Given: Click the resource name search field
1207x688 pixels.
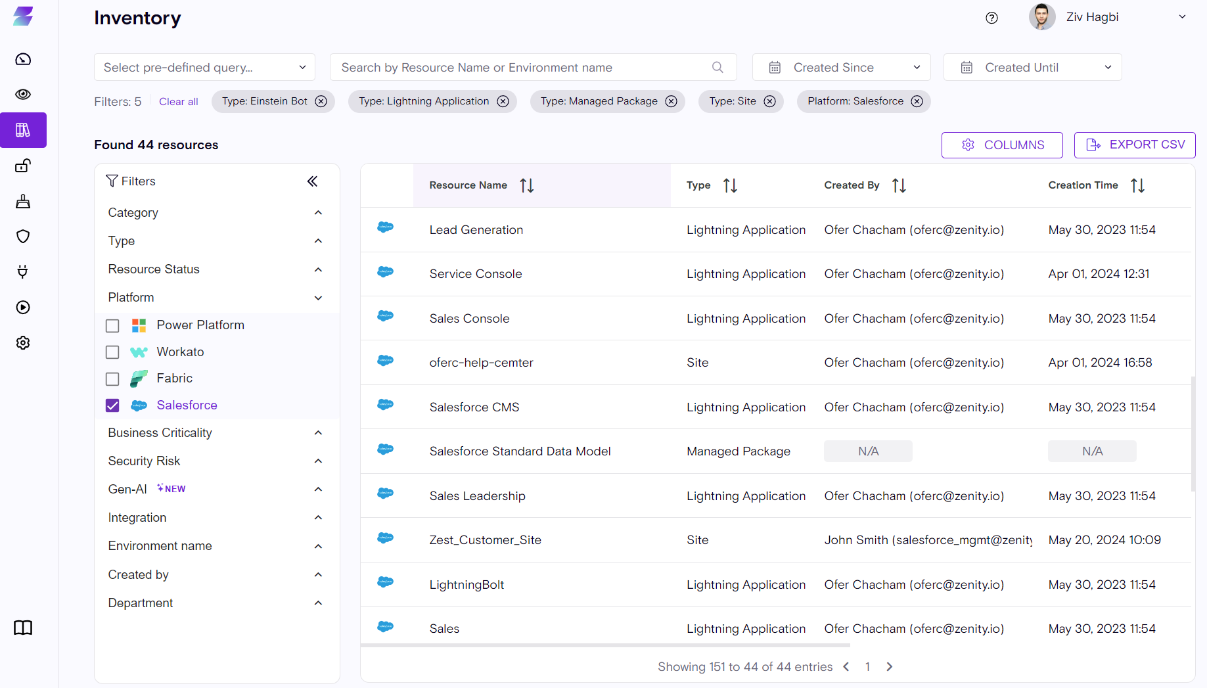Looking at the screenshot, I should (x=522, y=68).
